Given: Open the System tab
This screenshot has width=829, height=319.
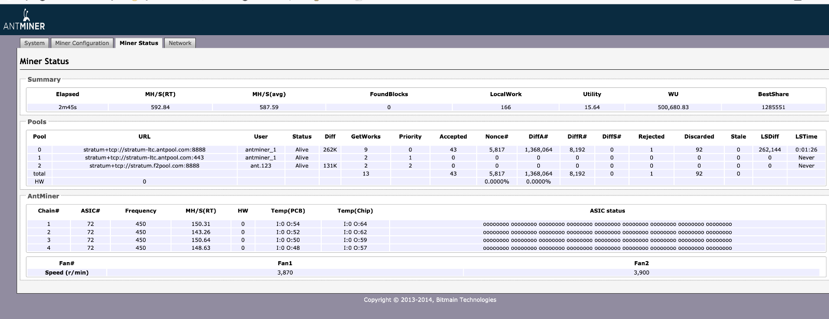Looking at the screenshot, I should pyautogui.click(x=35, y=43).
